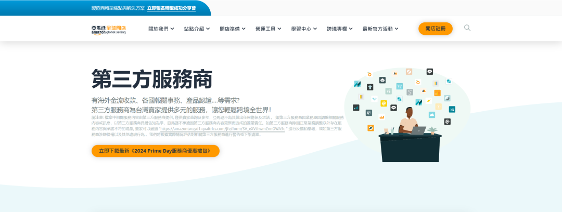This screenshot has width=562, height=212.
Task: Expand the 學習中心 menu
Action: pyautogui.click(x=304, y=29)
